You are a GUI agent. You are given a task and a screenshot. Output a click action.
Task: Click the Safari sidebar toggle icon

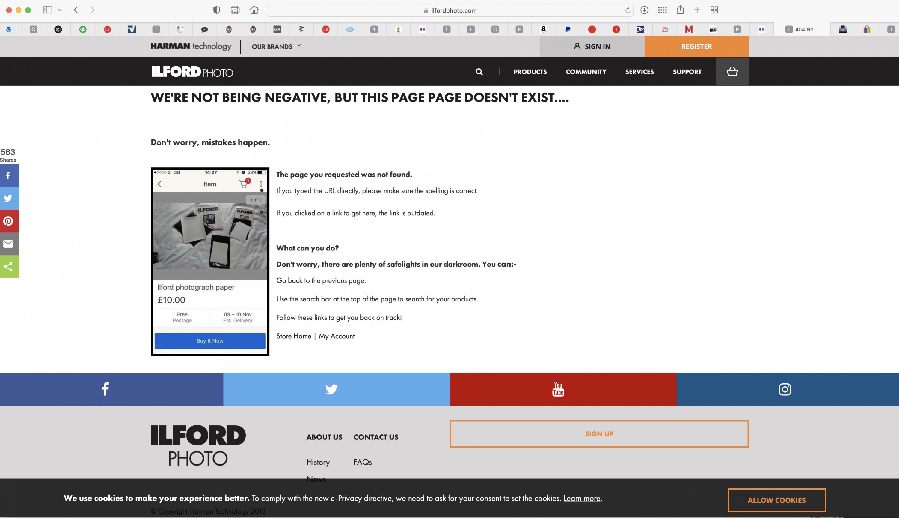point(47,10)
